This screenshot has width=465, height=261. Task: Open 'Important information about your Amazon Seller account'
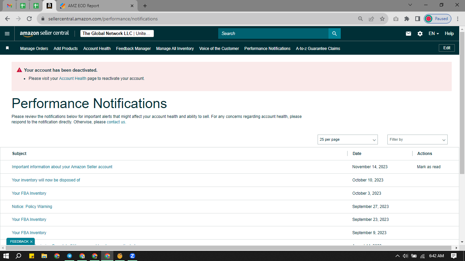pyautogui.click(x=62, y=167)
